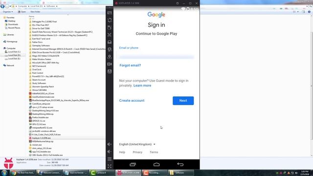Click the Email or phone input field
Image resolution: width=313 pixels, height=176 pixels.
[156, 54]
